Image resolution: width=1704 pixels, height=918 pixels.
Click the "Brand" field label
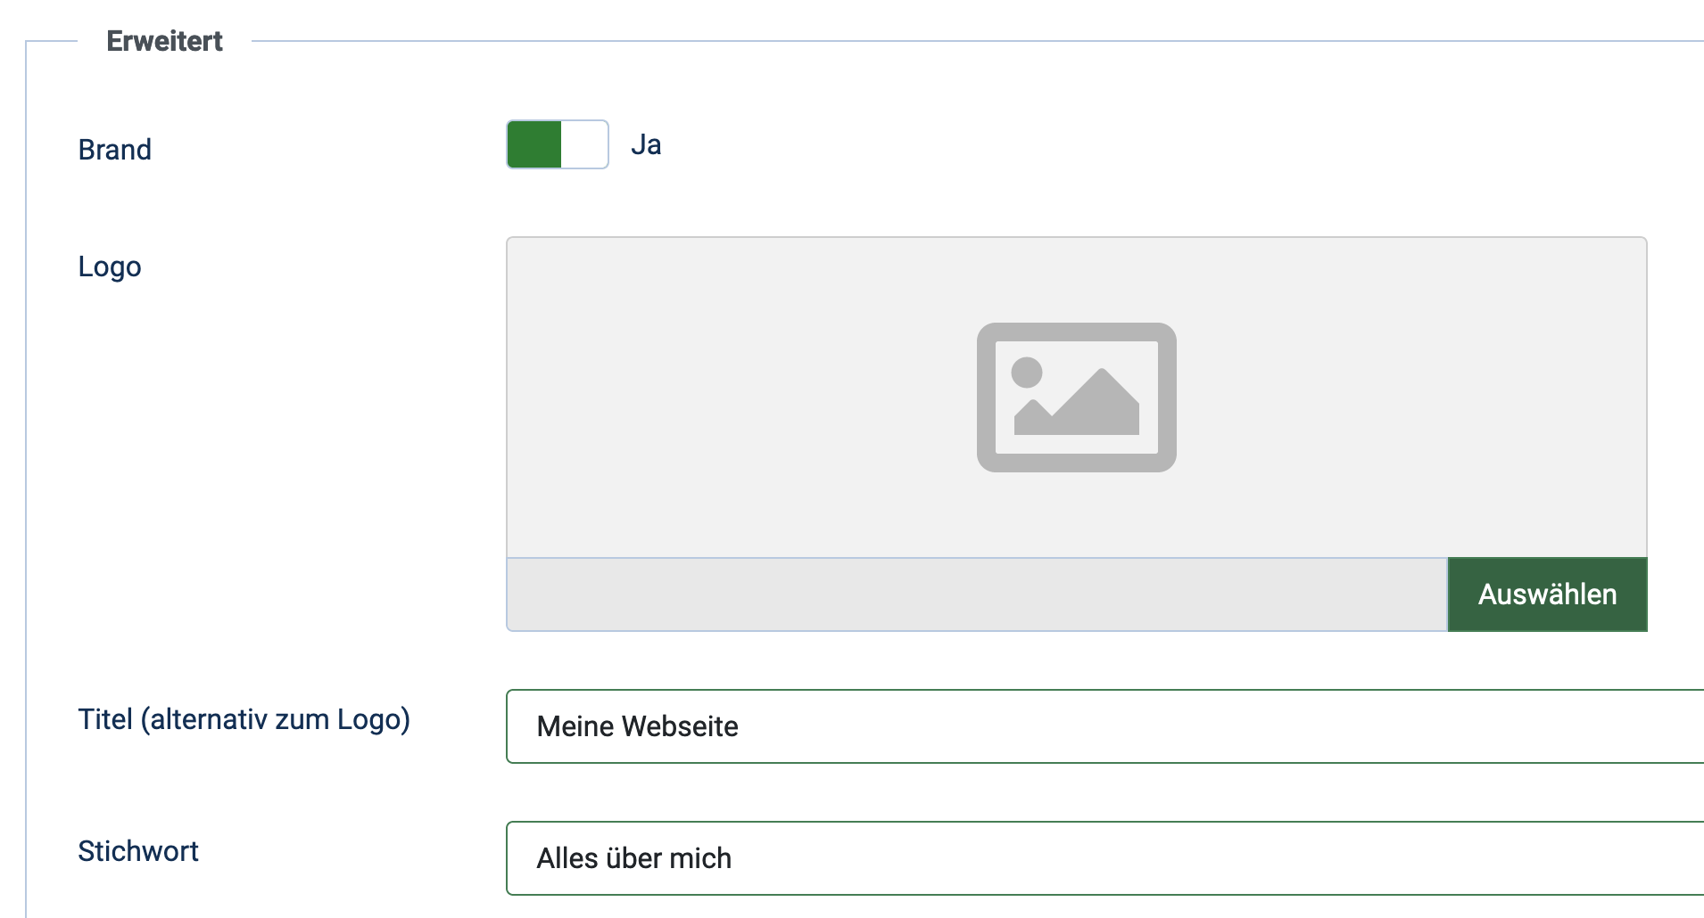115,150
